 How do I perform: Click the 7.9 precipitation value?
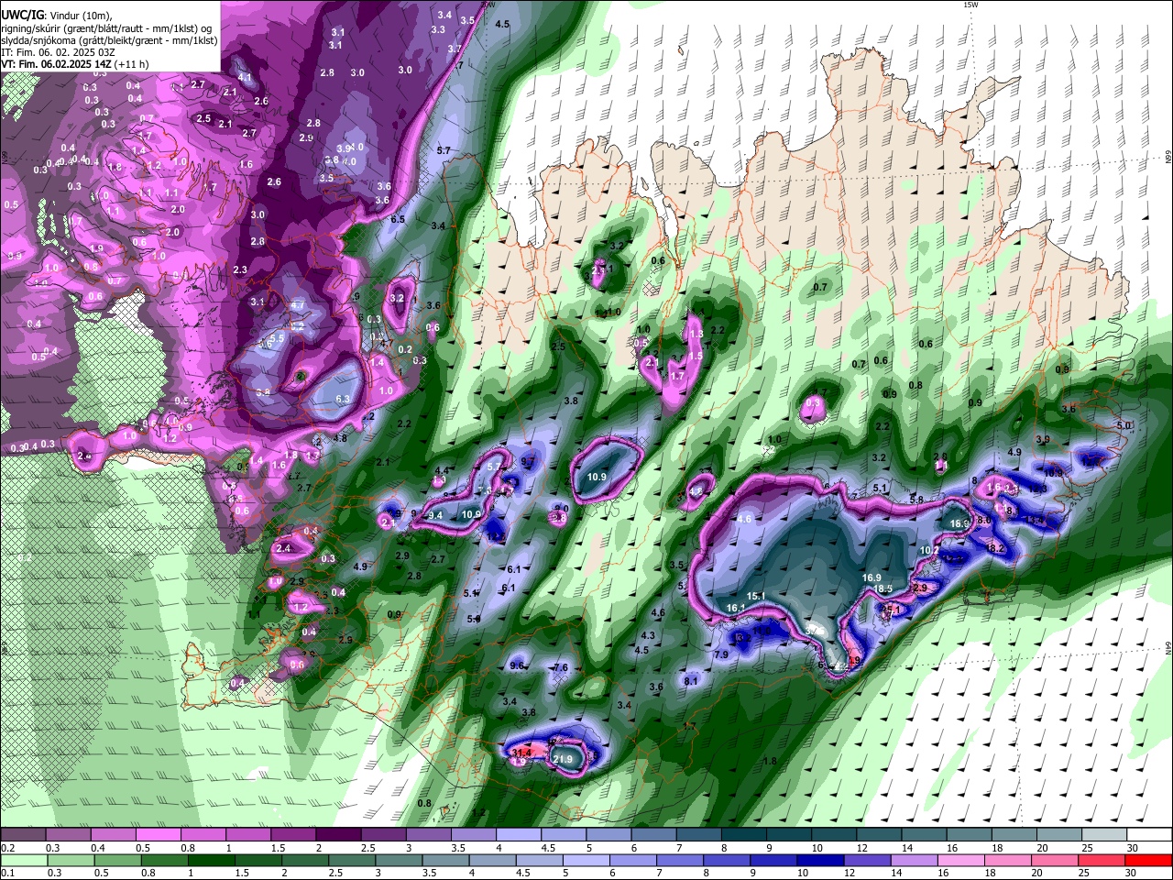[x=721, y=654]
